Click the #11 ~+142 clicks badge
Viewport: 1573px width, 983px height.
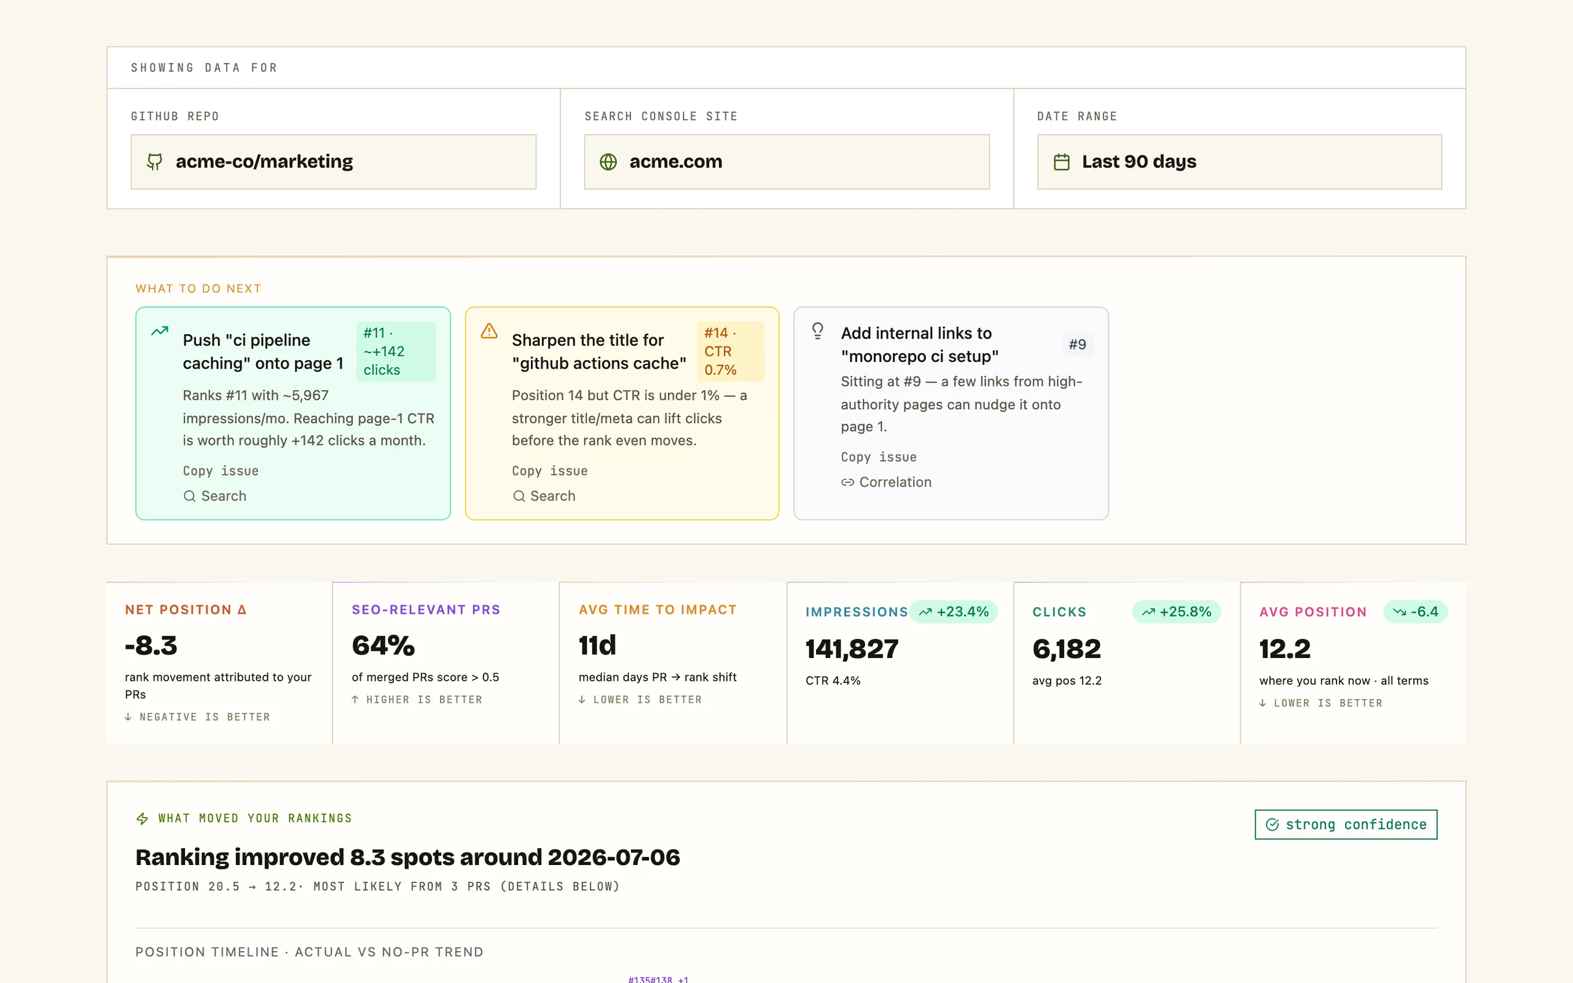(x=395, y=351)
